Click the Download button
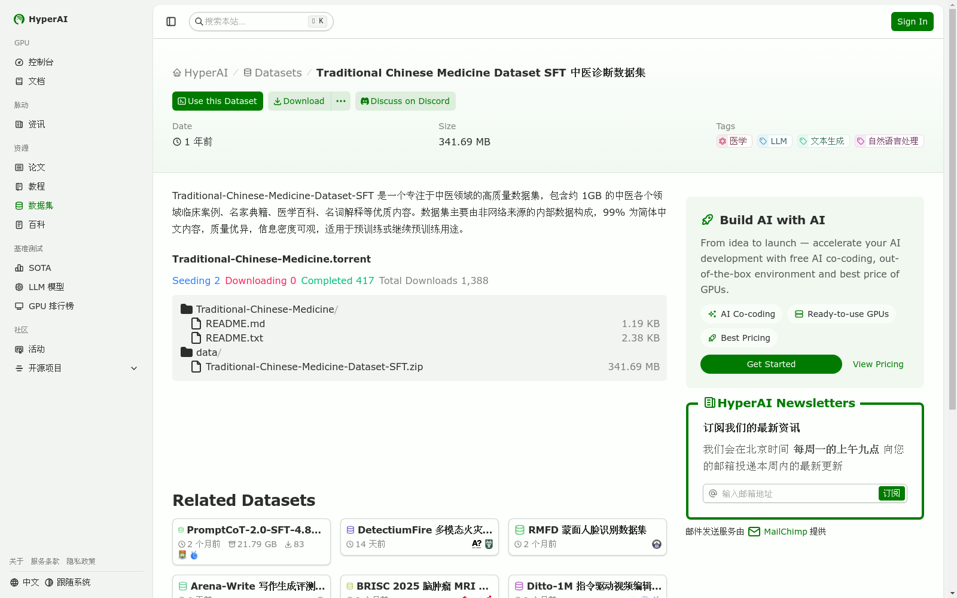The width and height of the screenshot is (957, 598). 299,101
